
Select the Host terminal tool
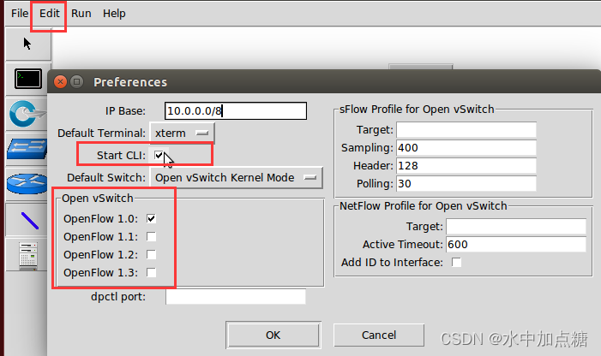(28, 79)
